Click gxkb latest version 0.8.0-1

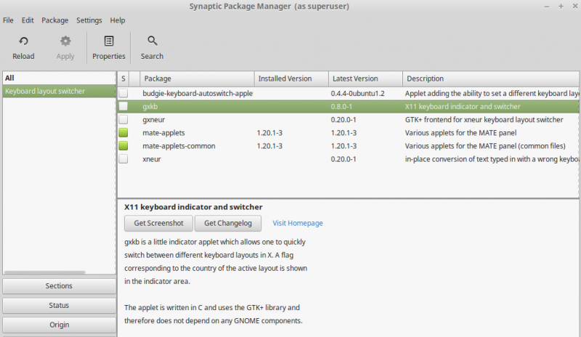[341, 106]
